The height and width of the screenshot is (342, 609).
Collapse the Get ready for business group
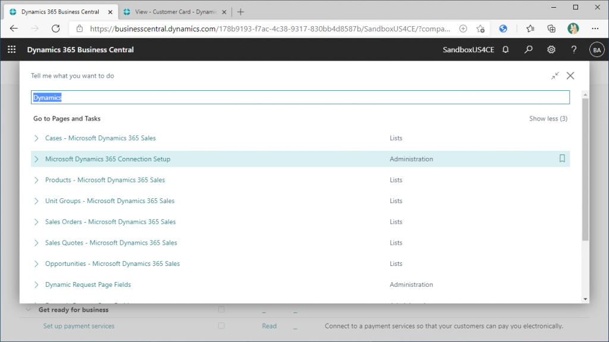point(29,309)
